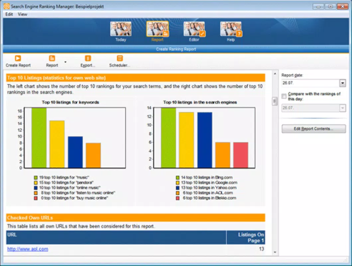Click Top 10 Listings section heading

pyautogui.click(x=57, y=78)
